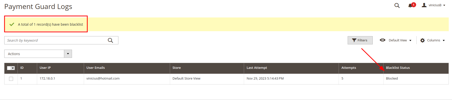452x100 pixels.
Task: Click the vinicius@hotmail.com email cell
Action: point(103,79)
